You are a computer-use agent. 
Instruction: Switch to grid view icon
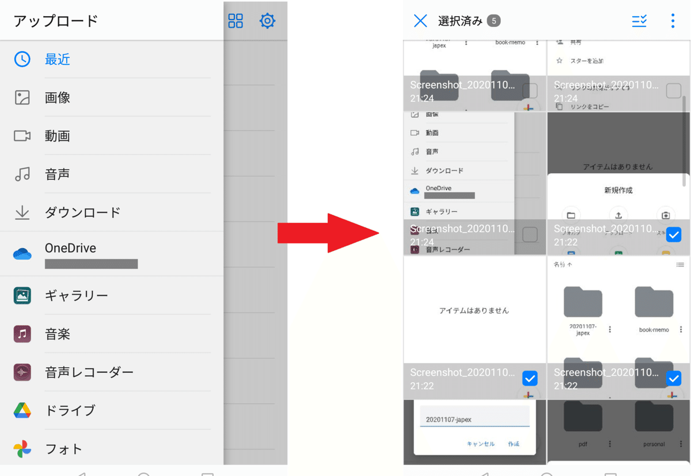(x=236, y=21)
